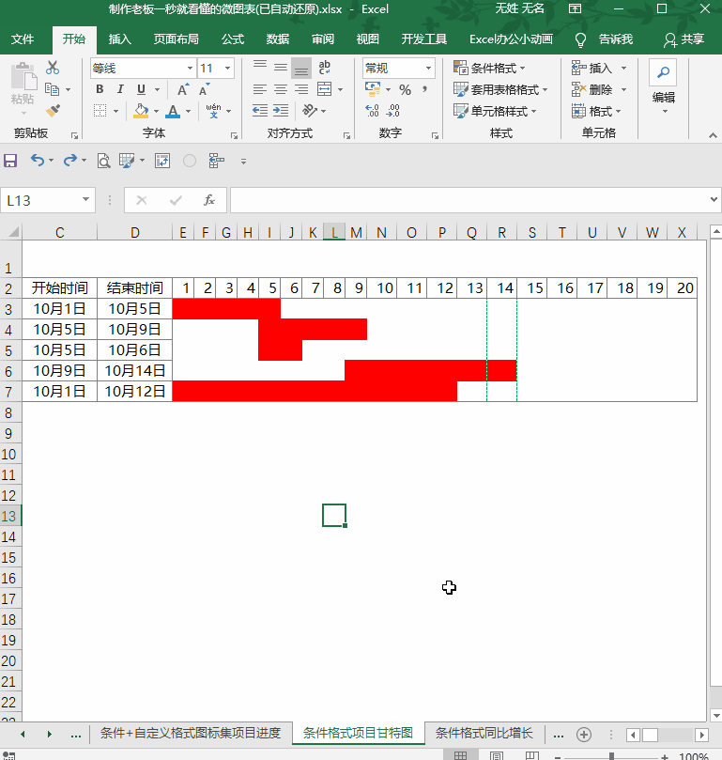722x760 pixels.
Task: Open the font name dropdown 等线
Action: pos(190,69)
